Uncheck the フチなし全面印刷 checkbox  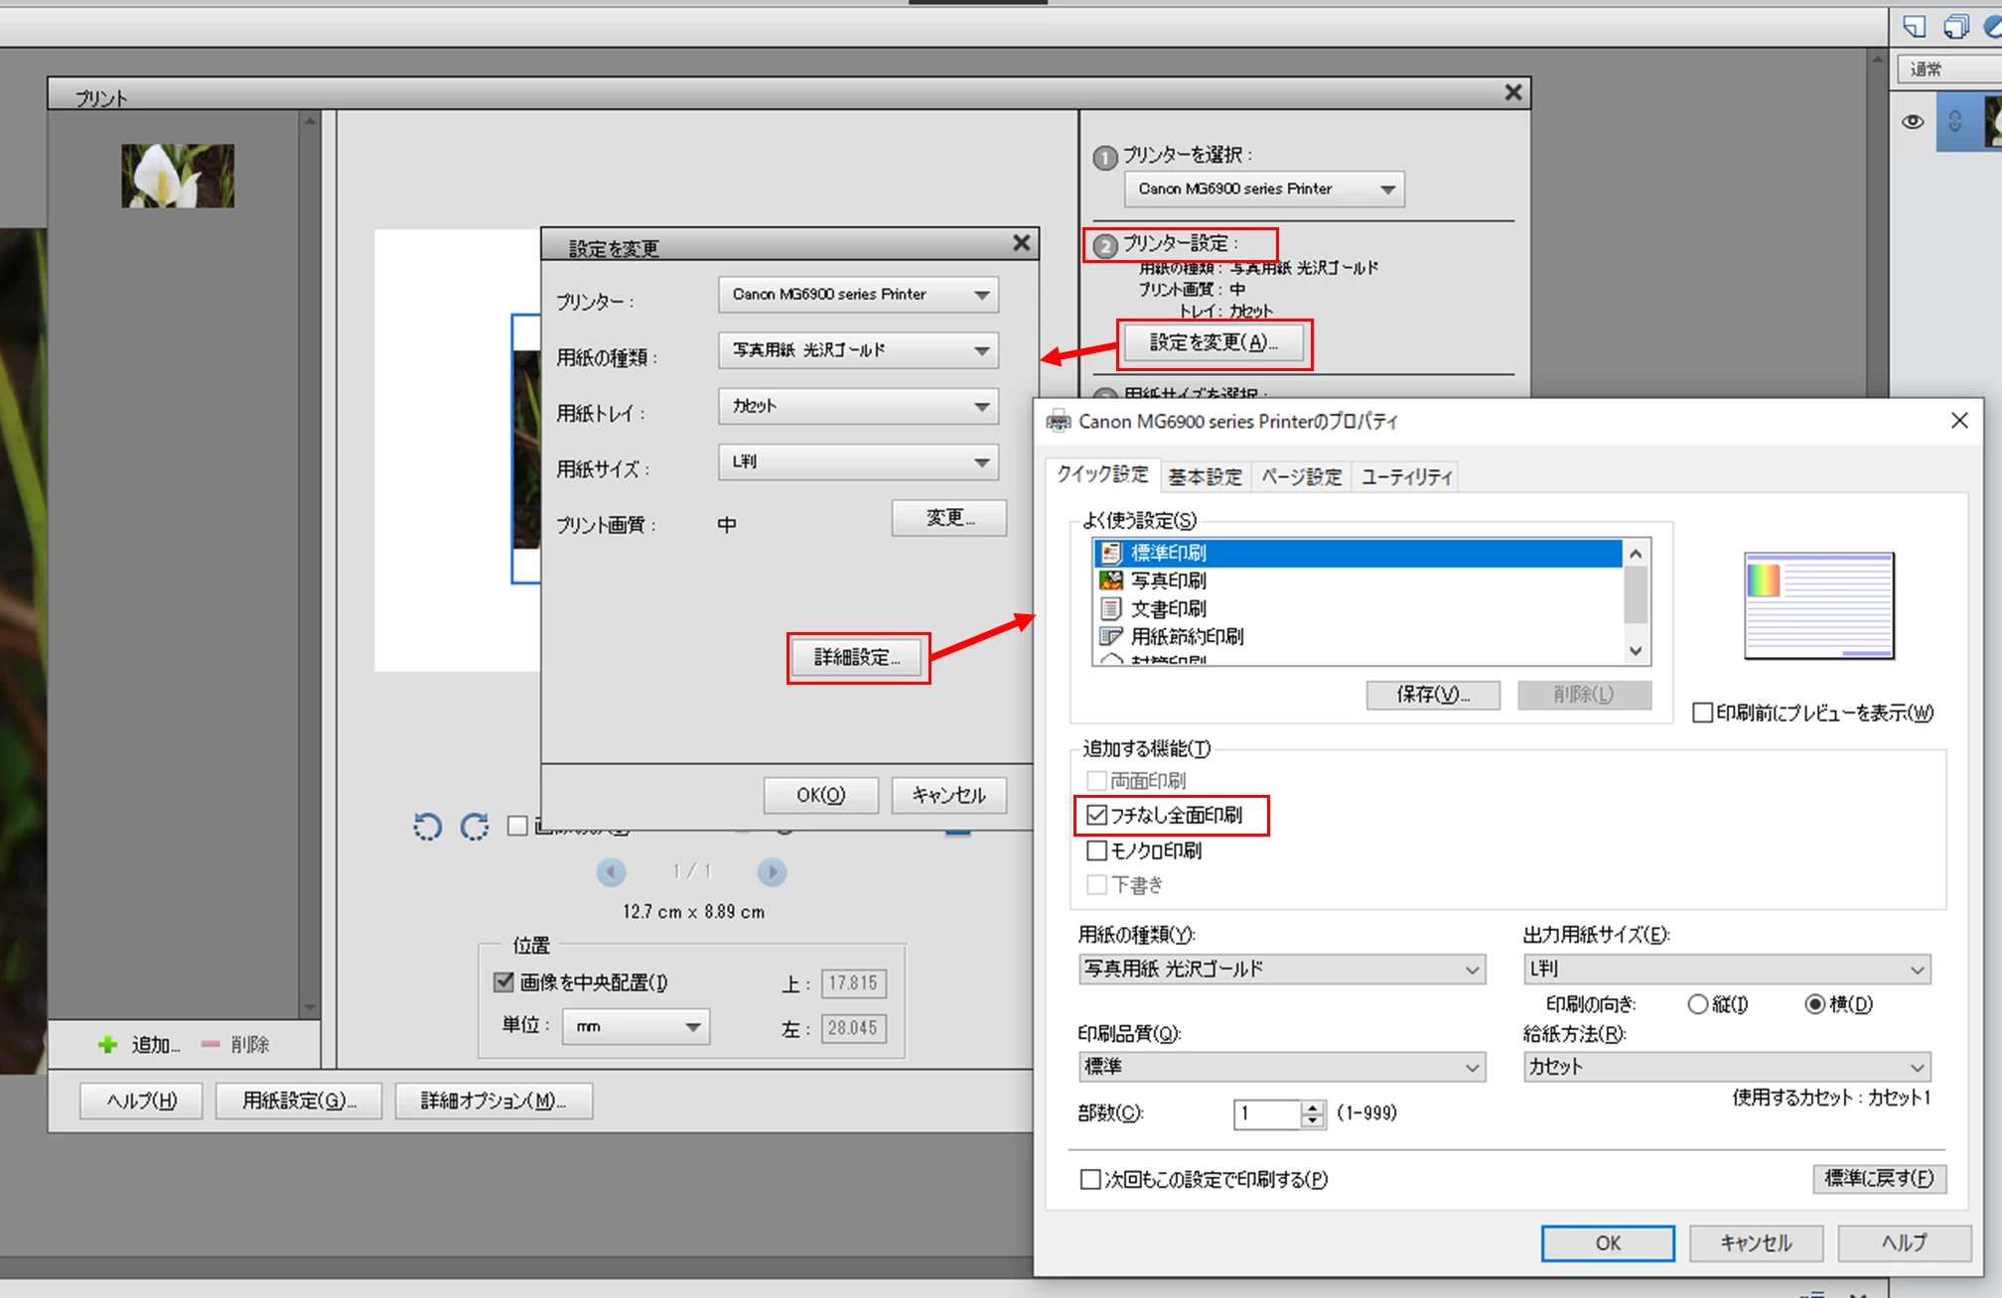(1097, 816)
